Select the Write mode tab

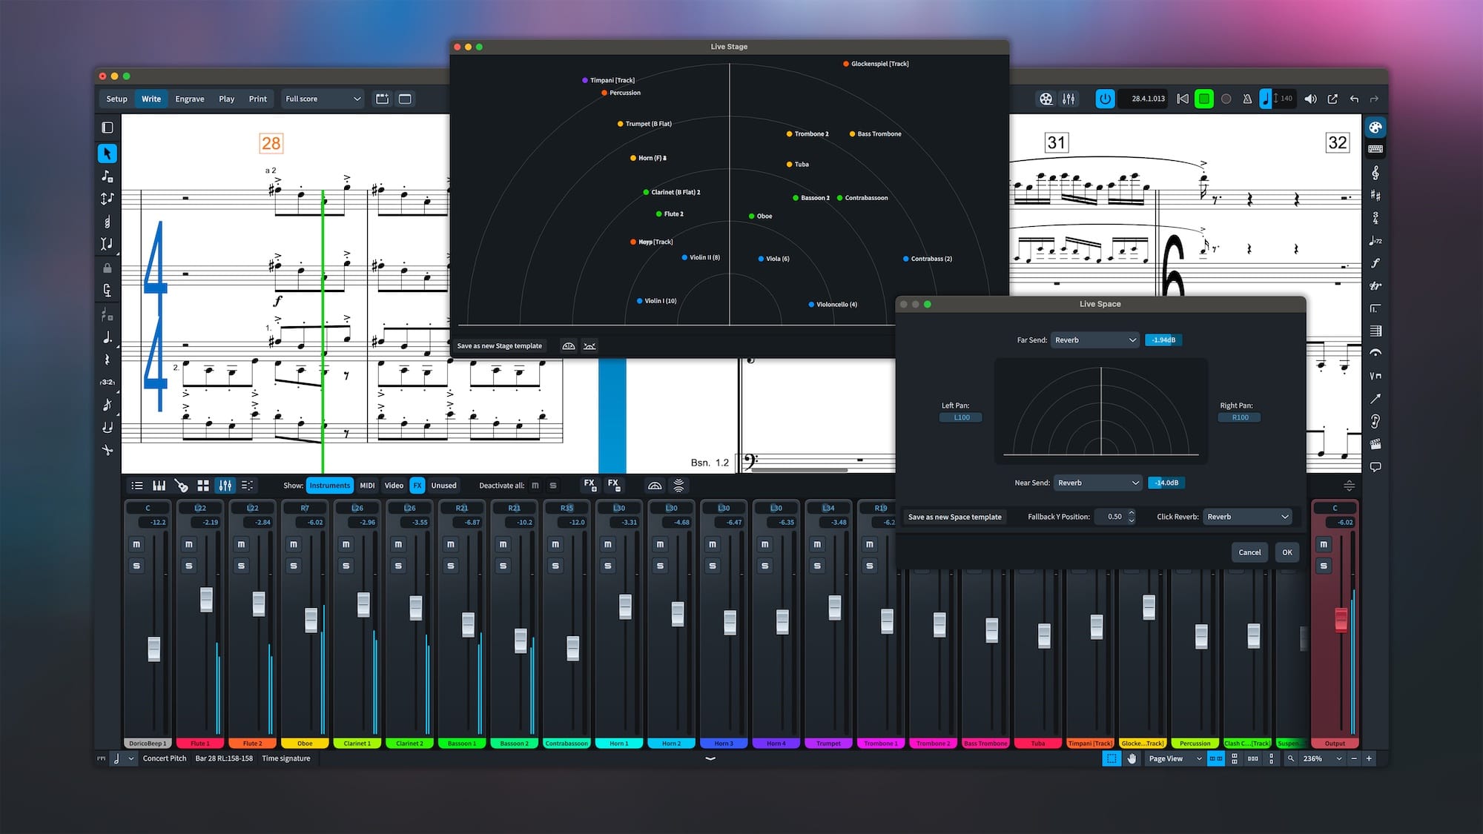151,99
